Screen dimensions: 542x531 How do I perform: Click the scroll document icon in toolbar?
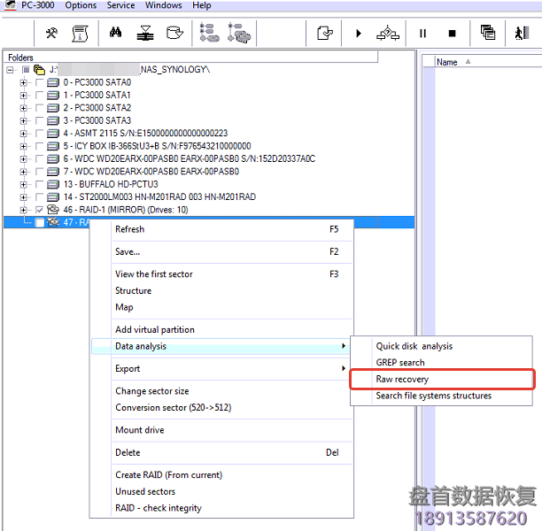tap(80, 33)
